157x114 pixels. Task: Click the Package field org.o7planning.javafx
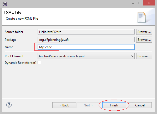(86, 40)
